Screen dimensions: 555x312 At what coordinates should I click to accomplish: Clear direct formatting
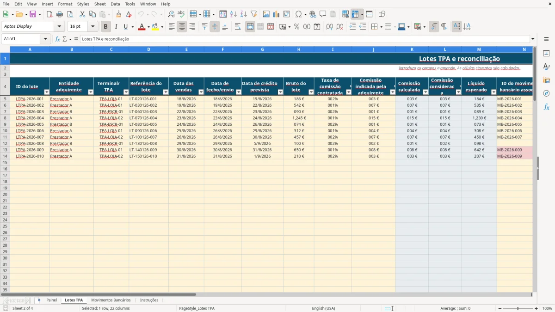pos(129,14)
